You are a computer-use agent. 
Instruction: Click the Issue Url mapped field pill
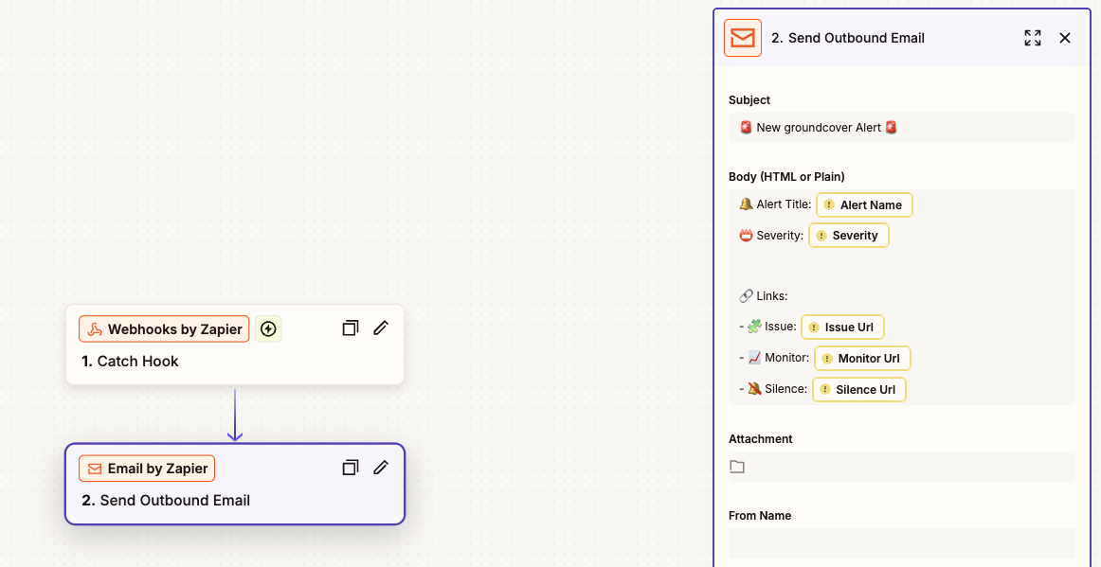842,328
